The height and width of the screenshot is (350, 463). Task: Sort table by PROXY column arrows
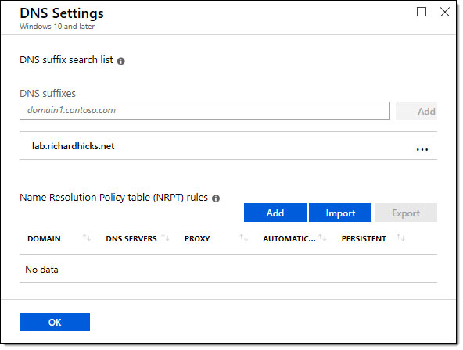(x=243, y=237)
